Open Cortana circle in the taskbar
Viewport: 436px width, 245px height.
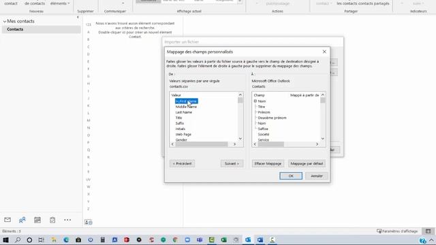pyautogui.click(x=29, y=240)
